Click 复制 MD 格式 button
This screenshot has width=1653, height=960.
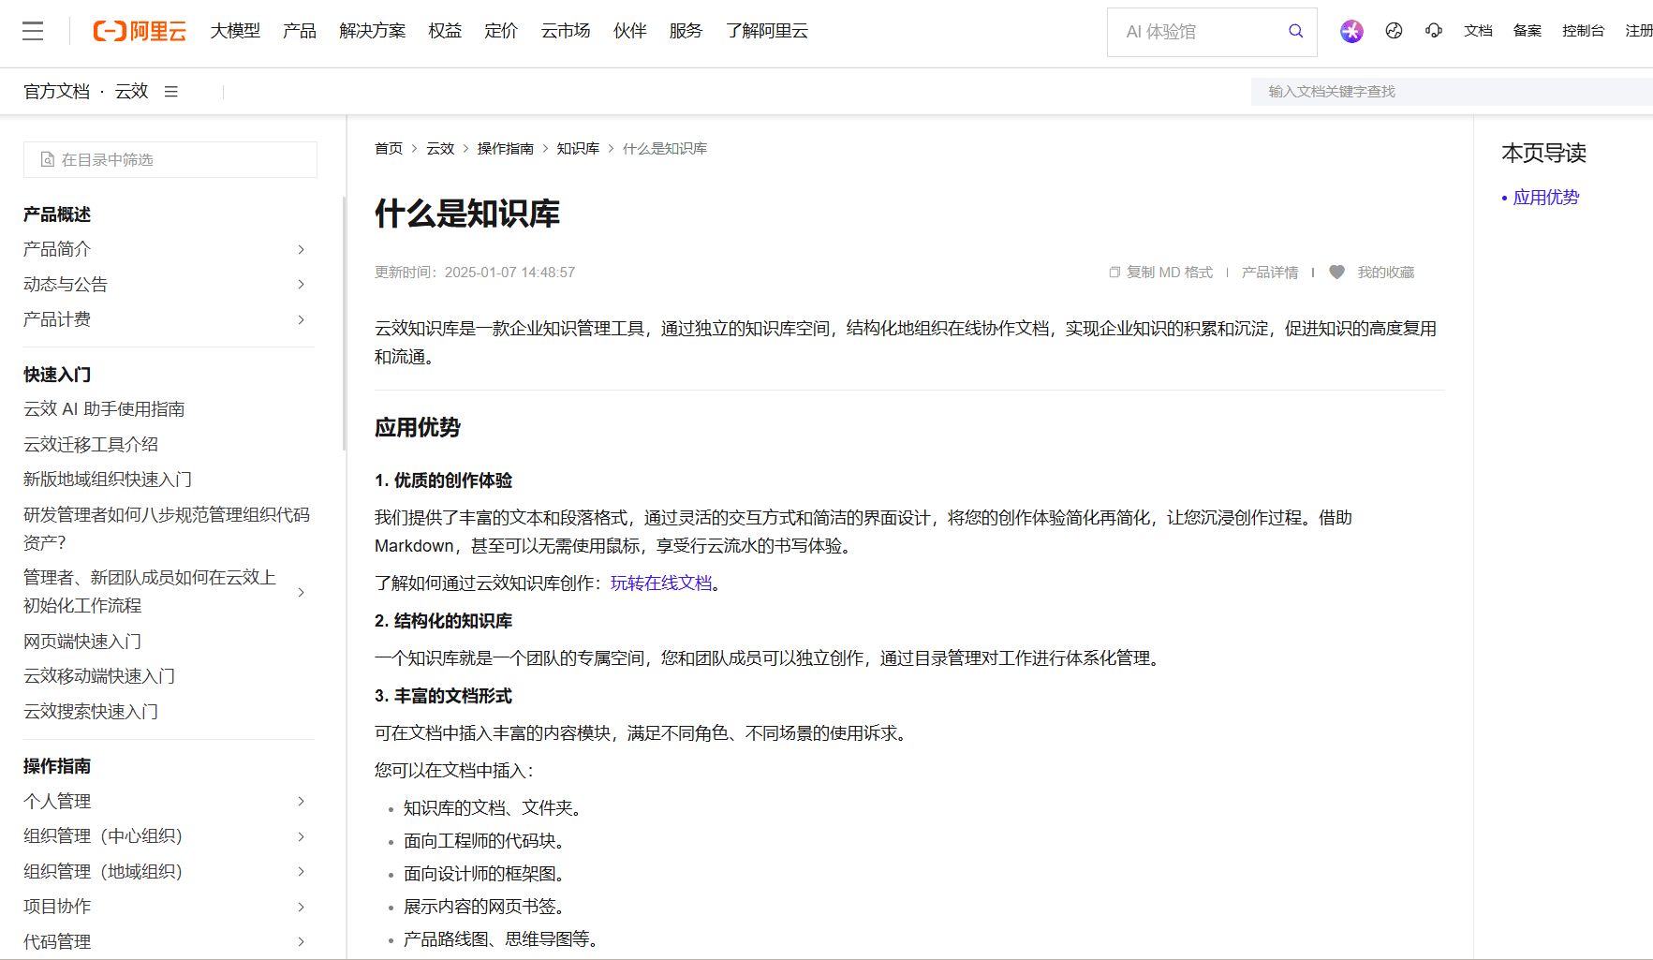click(x=1170, y=273)
